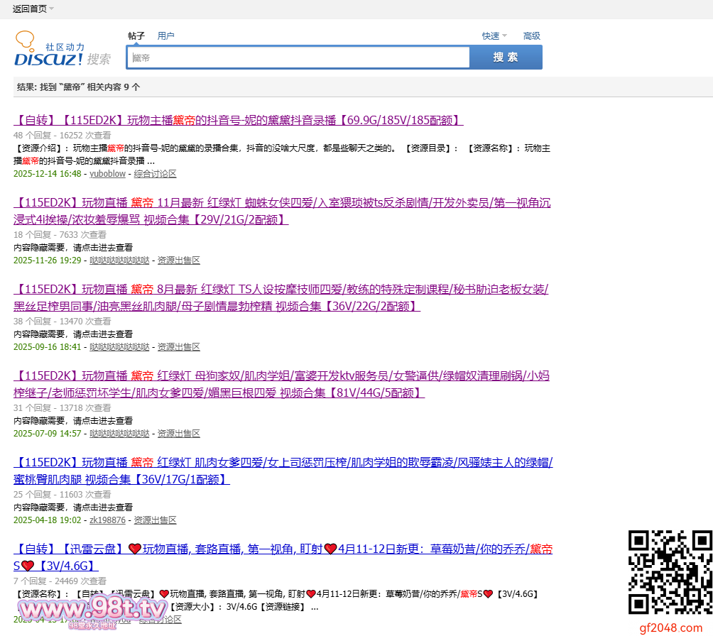Open the 快速 dropdown menu
The height and width of the screenshot is (636, 713).
pyautogui.click(x=494, y=35)
